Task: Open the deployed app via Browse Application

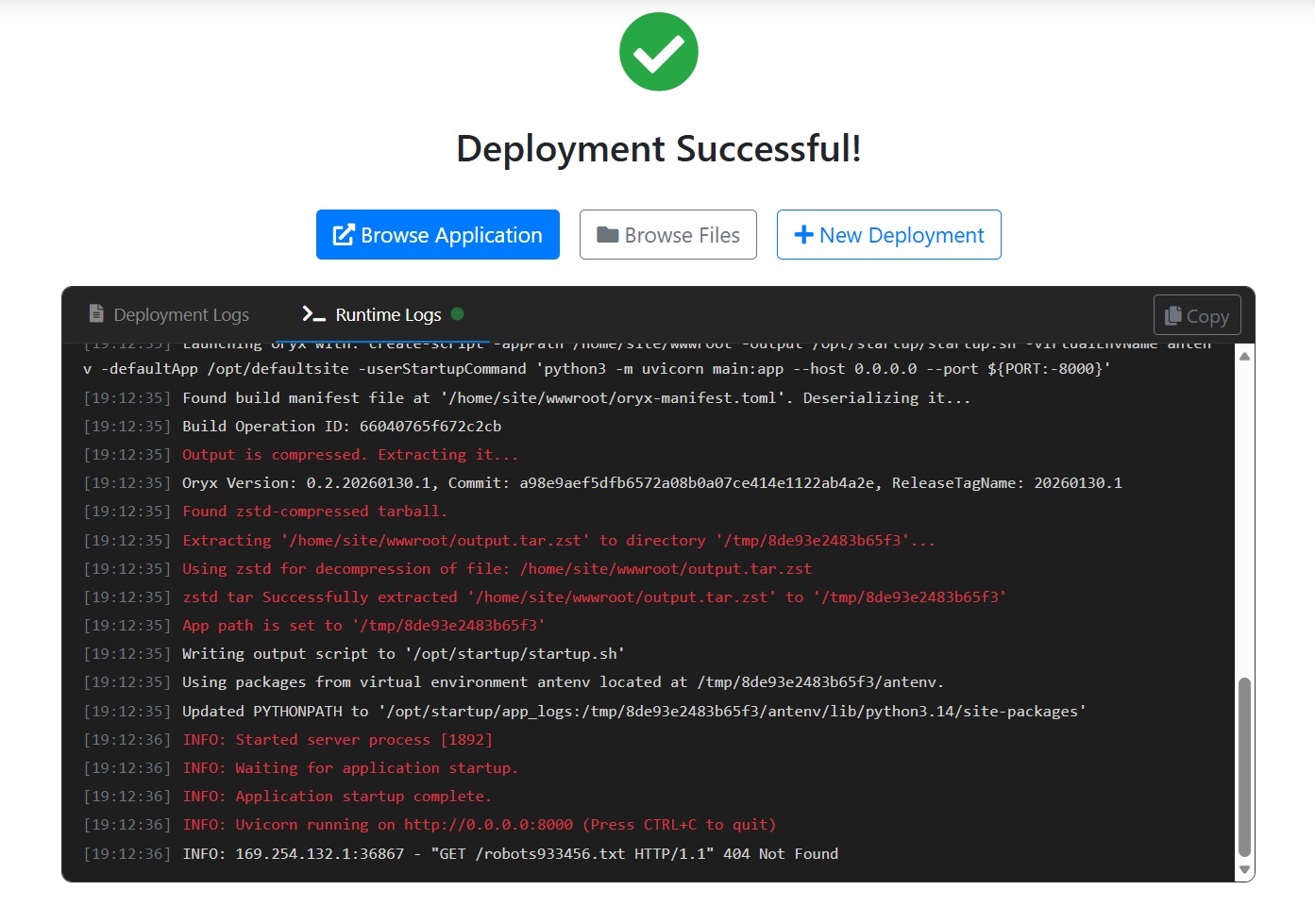Action: pyautogui.click(x=437, y=234)
